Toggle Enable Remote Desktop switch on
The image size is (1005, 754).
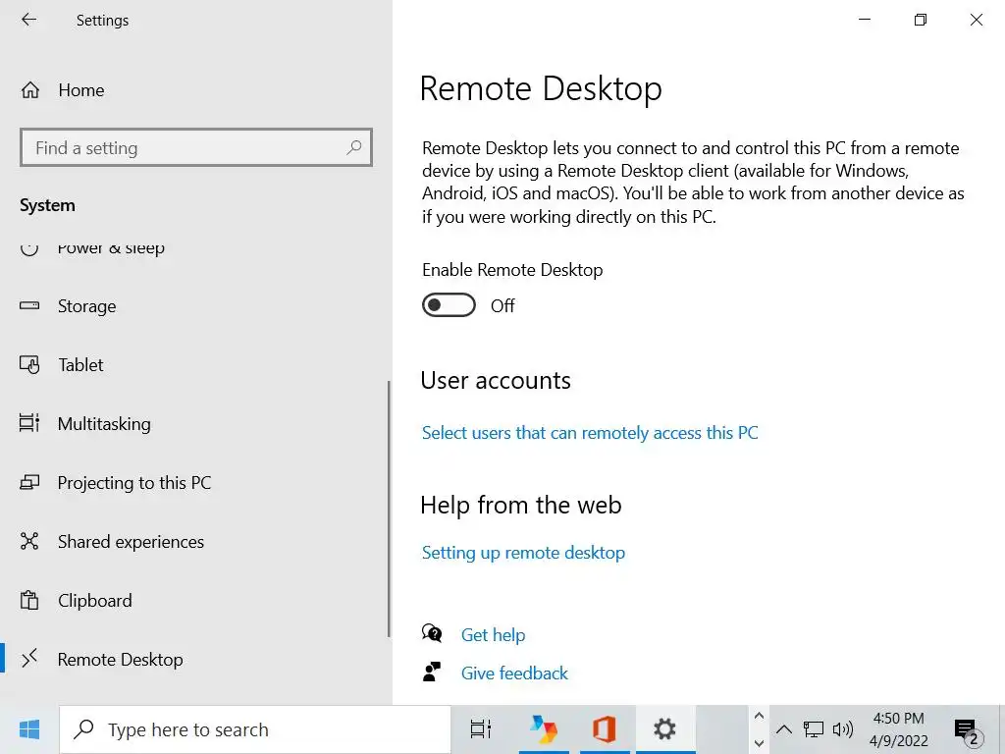449,305
